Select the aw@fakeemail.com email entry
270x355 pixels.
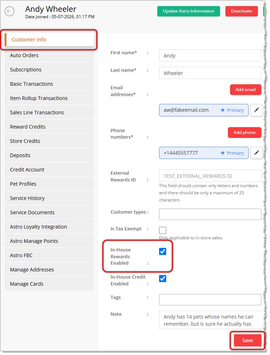(204, 110)
